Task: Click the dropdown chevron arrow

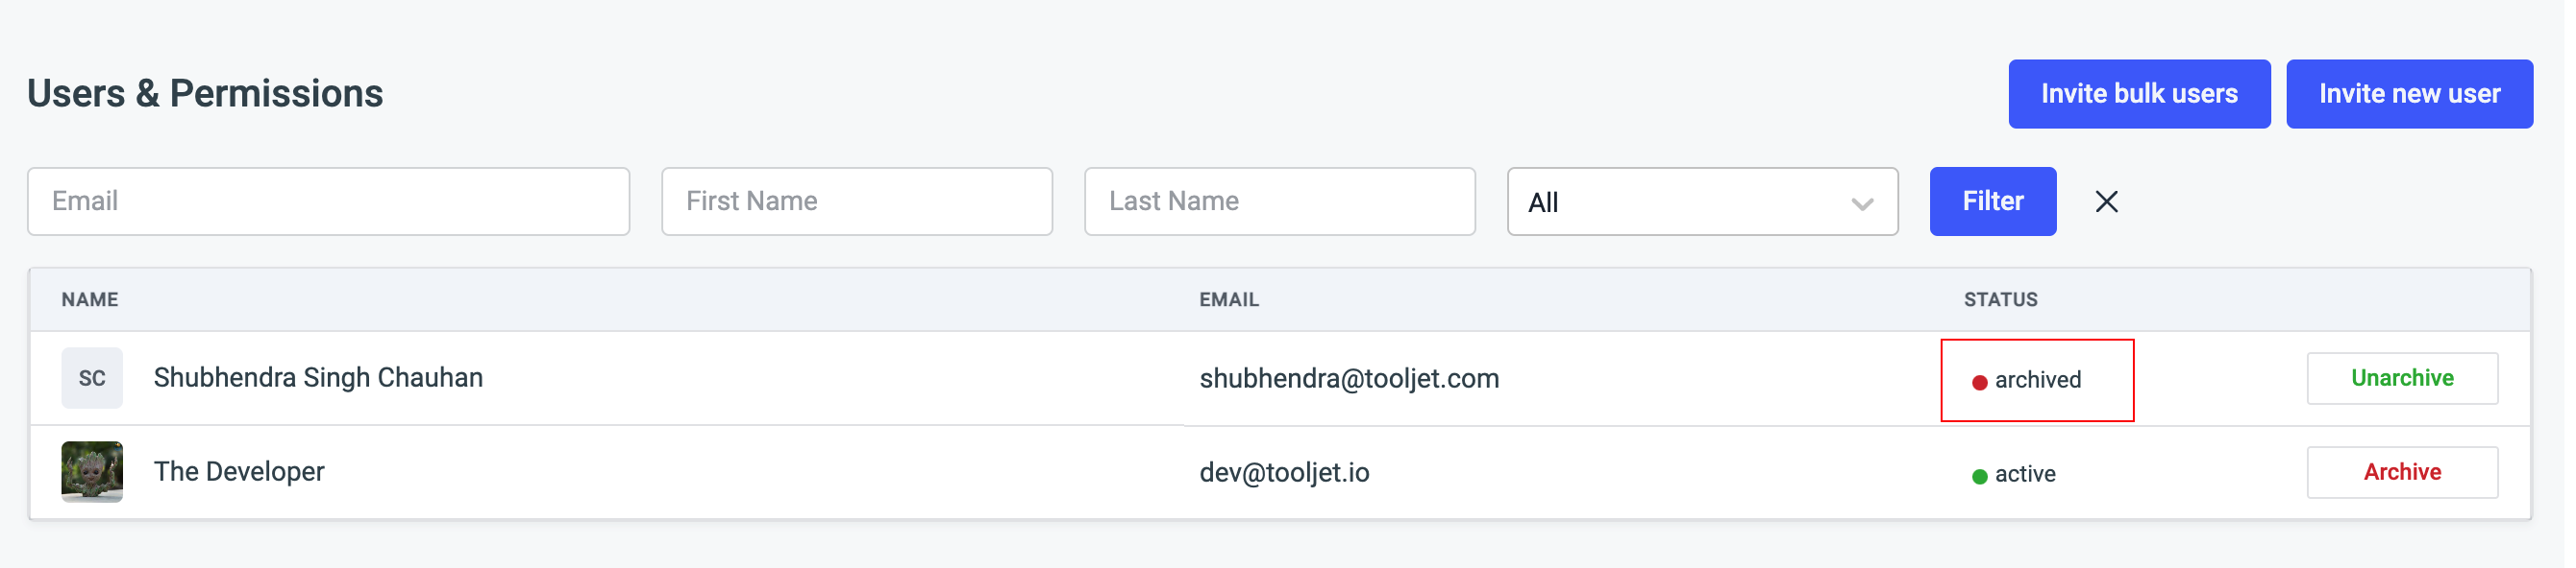Action: coord(1861,203)
